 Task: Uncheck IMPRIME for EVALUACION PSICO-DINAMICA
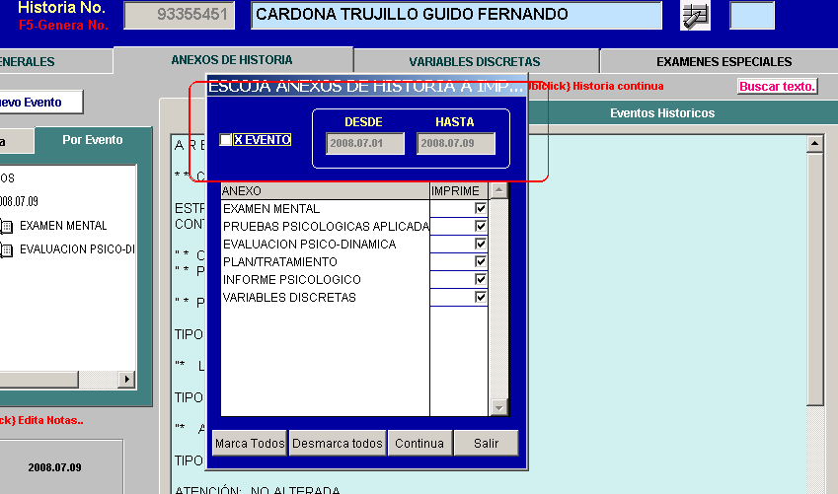481,244
